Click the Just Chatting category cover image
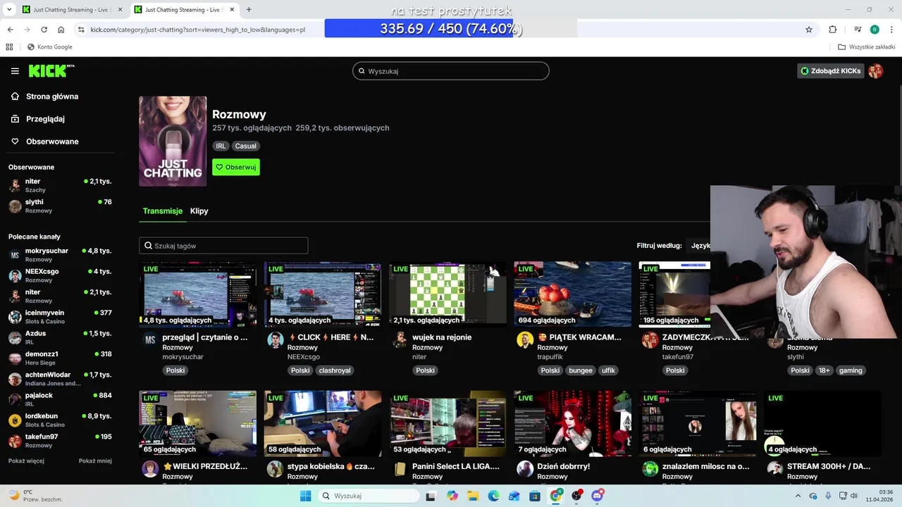 point(173,141)
